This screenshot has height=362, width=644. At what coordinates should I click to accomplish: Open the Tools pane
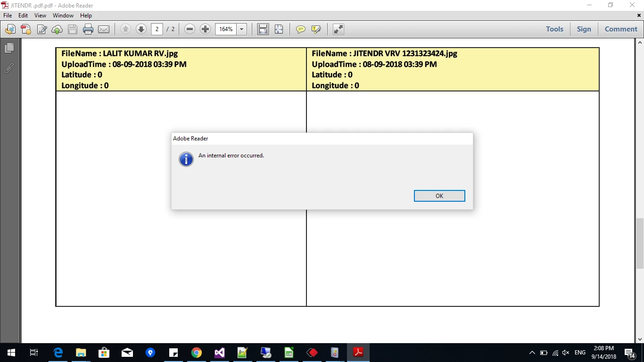pos(554,29)
